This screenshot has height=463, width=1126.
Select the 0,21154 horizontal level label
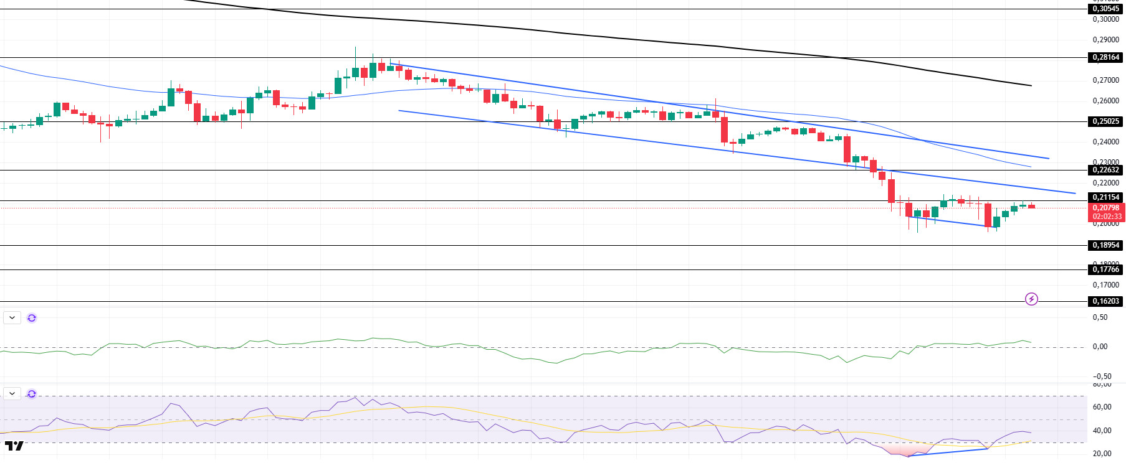coord(1106,197)
